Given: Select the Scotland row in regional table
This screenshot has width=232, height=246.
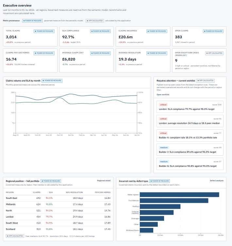Looking at the screenshot, I should coord(58,229).
